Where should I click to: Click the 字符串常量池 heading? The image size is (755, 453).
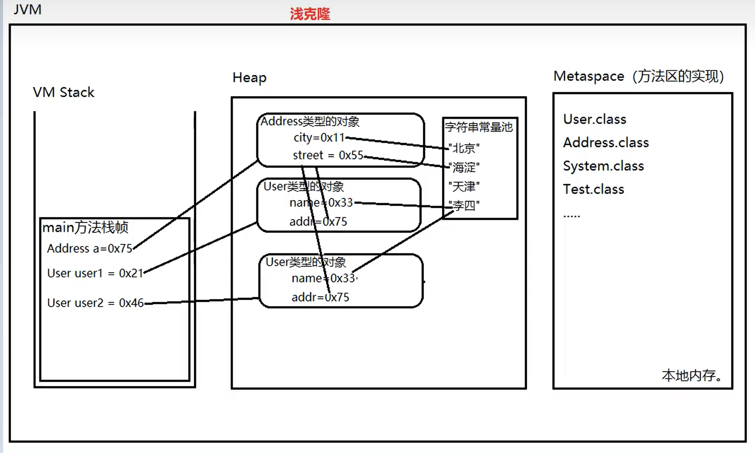[x=479, y=127]
